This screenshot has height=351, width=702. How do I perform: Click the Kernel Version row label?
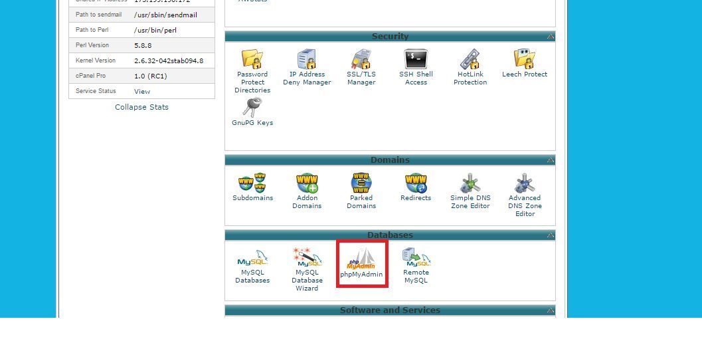96,60
